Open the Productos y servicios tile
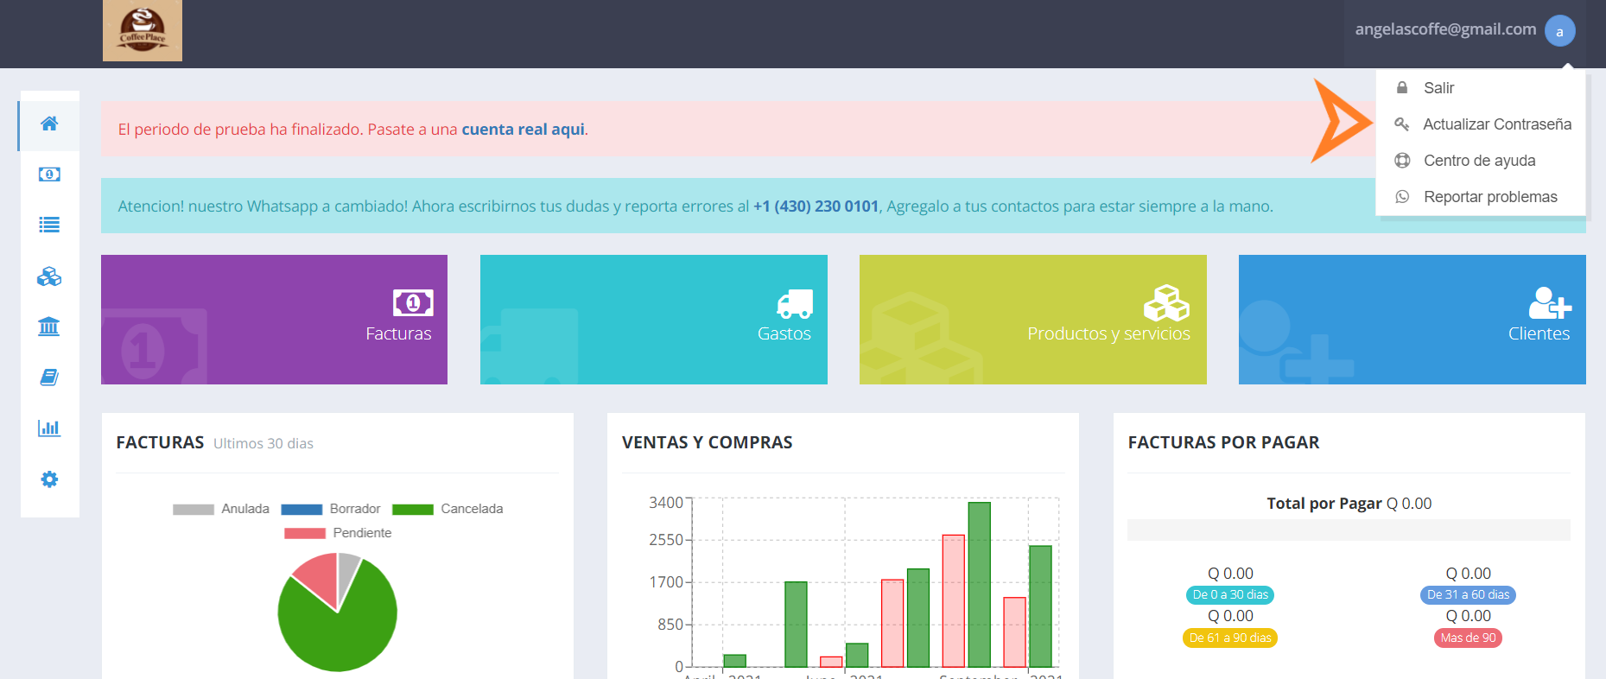 (1033, 320)
